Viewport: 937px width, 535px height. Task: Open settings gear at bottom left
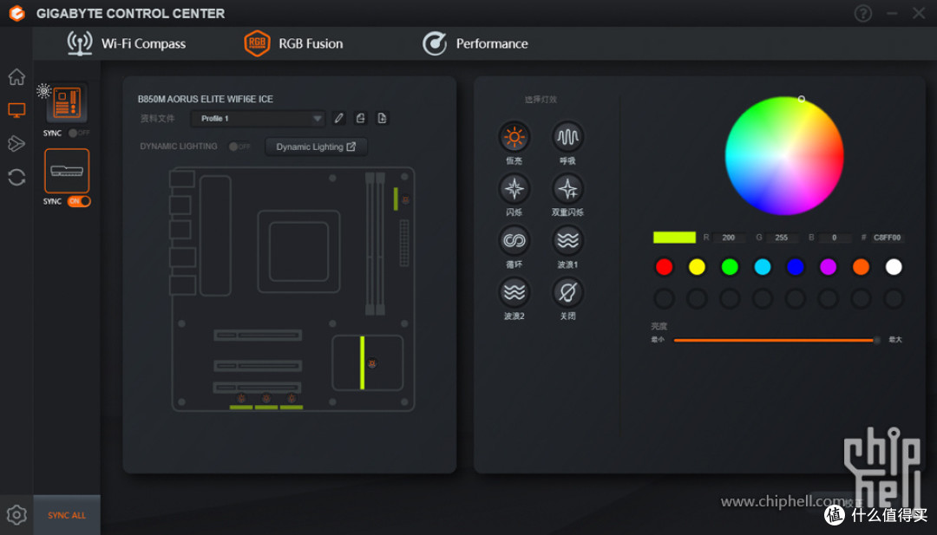pyautogui.click(x=16, y=515)
